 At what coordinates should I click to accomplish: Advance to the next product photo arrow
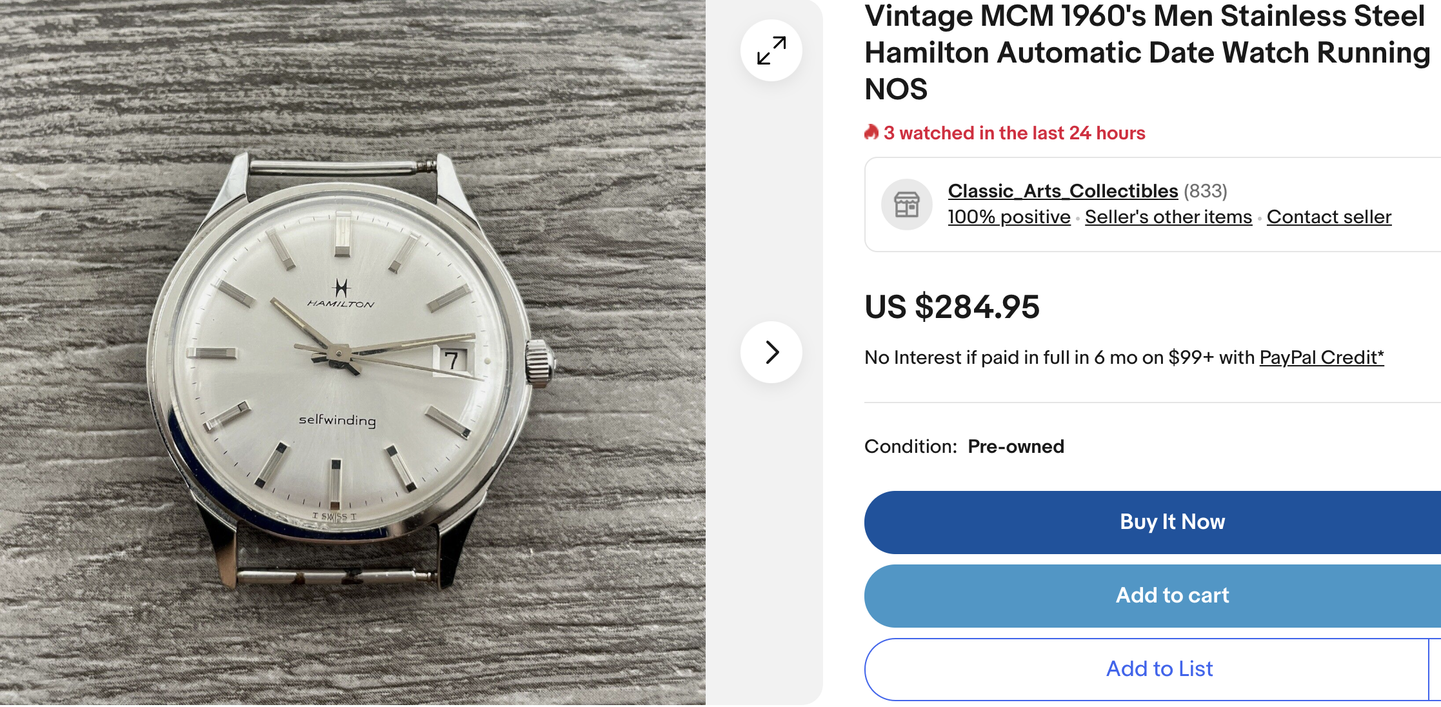(x=771, y=352)
